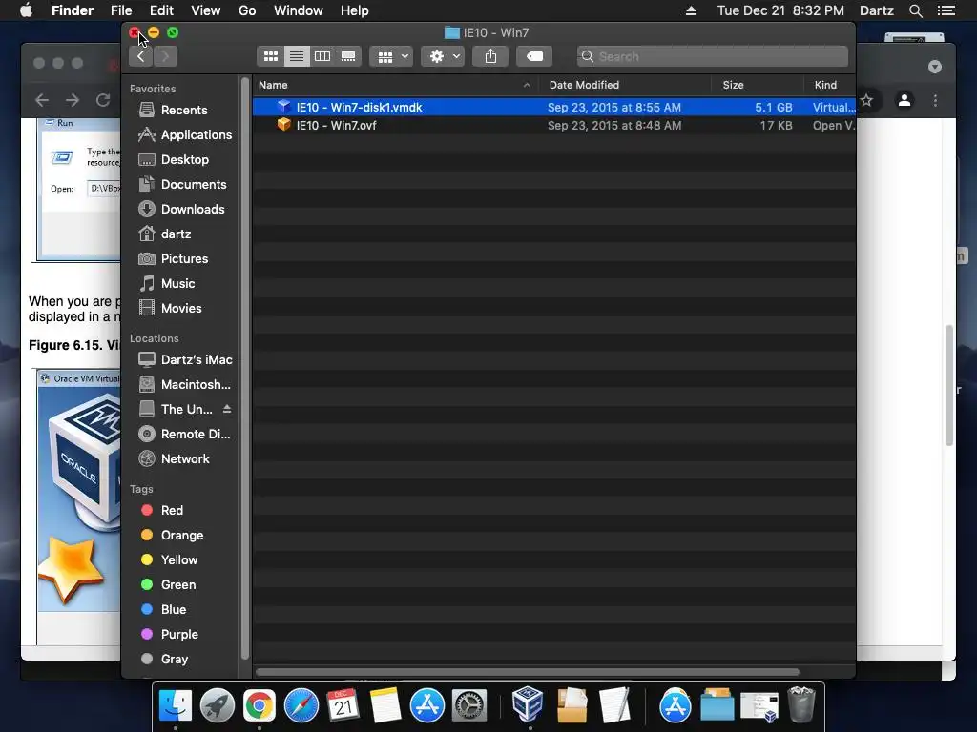This screenshot has height=732, width=977.
Task: Switch Finder to column view
Action: coord(322,56)
